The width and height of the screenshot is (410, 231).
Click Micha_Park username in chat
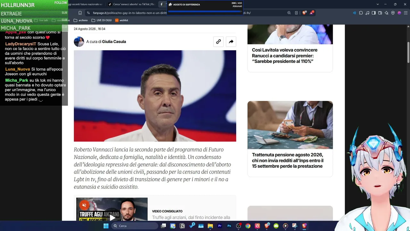(x=17, y=80)
